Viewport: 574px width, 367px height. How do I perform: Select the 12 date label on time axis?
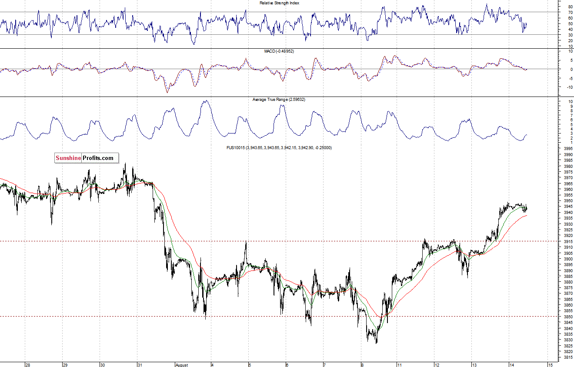point(437,365)
